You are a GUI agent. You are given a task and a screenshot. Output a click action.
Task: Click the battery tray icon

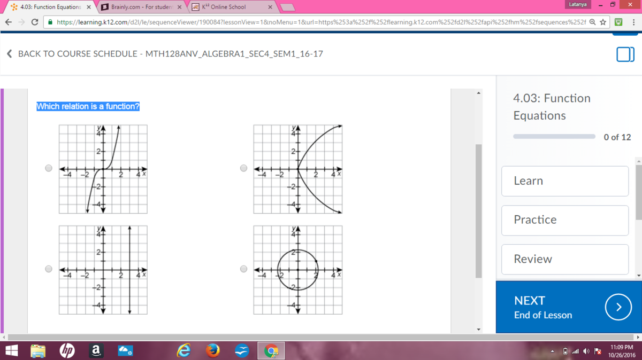pyautogui.click(x=565, y=351)
